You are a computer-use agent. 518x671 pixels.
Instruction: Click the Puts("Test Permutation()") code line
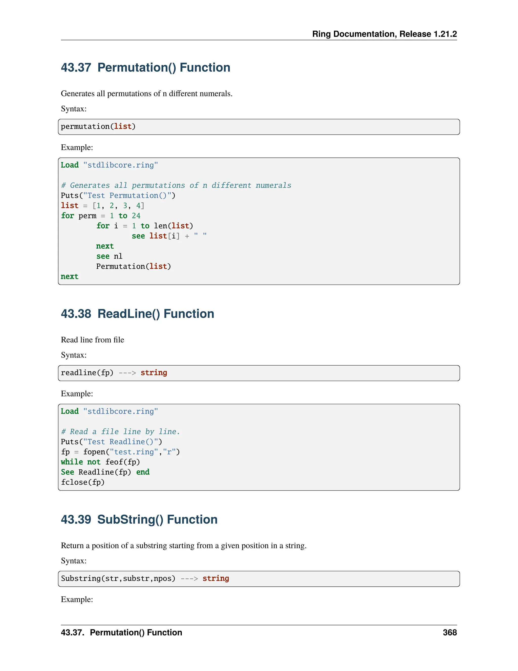pos(118,195)
